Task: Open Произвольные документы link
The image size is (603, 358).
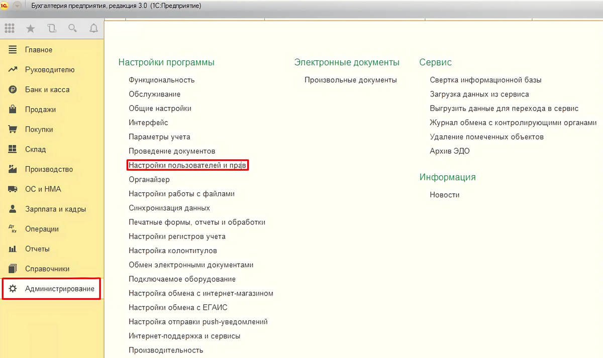Action: [351, 80]
